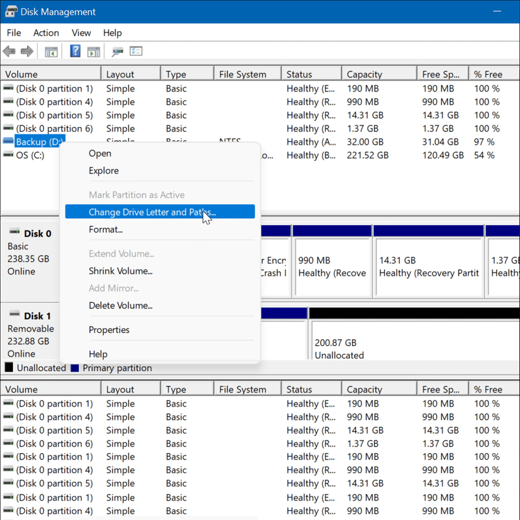Open the checklist settings toolbar icon
The image size is (520, 520).
coord(136,52)
